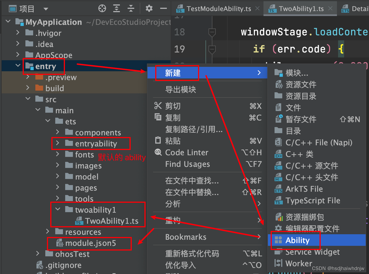Click the ArkTS File icon in the submenu

point(278,189)
